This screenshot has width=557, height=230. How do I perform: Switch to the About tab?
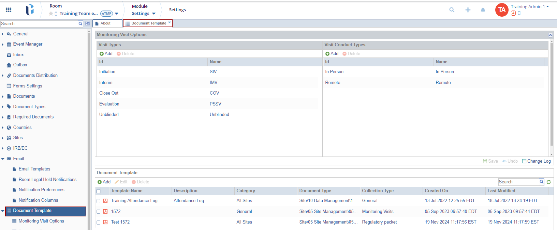pyautogui.click(x=105, y=23)
